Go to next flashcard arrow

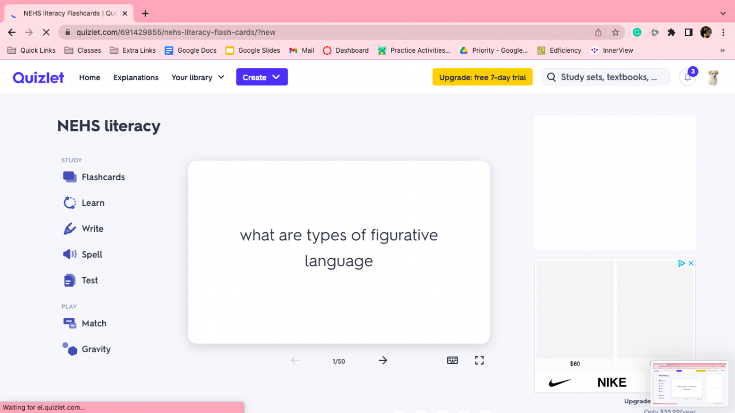[383, 360]
